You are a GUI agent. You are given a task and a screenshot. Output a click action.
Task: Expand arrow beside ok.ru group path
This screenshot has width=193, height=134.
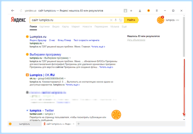click(x=65, y=79)
